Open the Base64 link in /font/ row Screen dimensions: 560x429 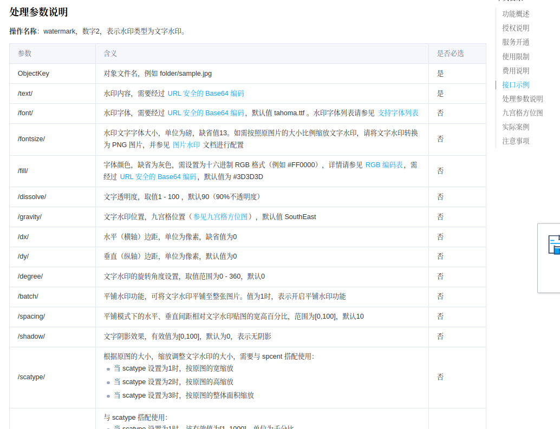(206, 113)
